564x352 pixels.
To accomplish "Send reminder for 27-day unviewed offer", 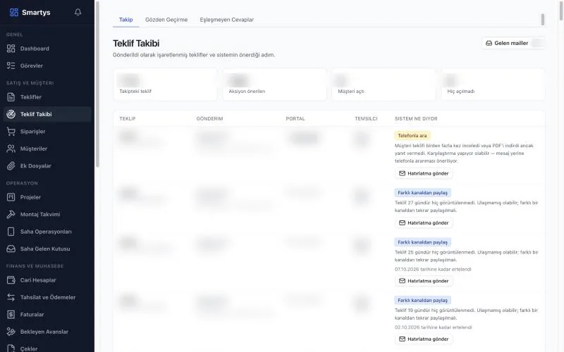I will (424, 223).
